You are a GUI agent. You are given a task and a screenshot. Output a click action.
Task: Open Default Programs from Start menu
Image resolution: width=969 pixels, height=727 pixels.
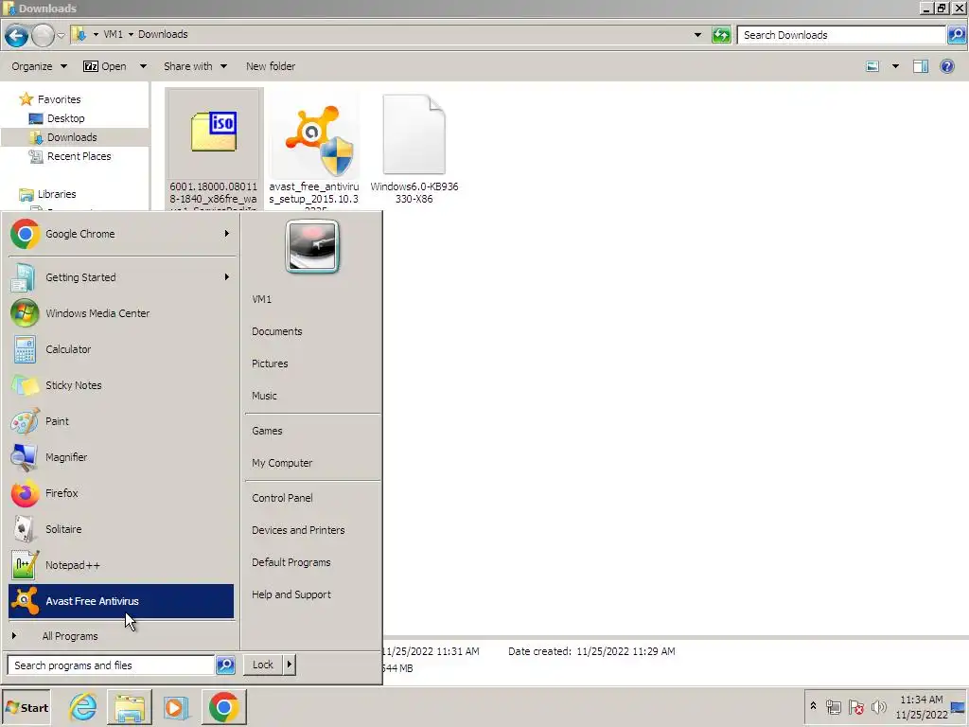pos(291,562)
